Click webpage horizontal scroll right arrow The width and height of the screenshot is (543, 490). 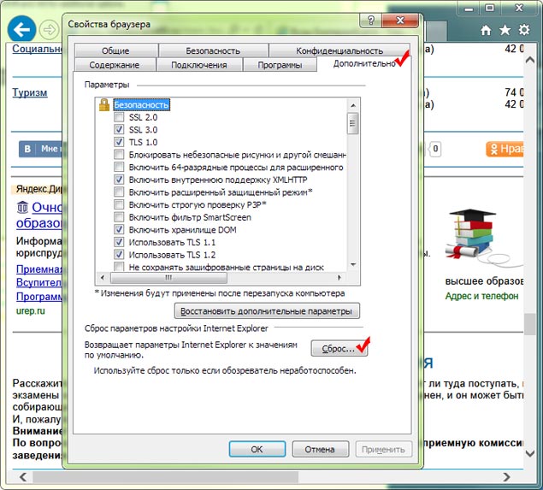click(506, 477)
